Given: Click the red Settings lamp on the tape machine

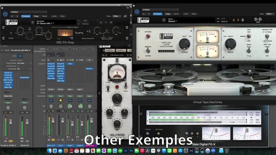Looking at the screenshot, I should click(148, 36).
